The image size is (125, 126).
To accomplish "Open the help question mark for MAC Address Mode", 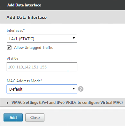I will tap(81, 89).
